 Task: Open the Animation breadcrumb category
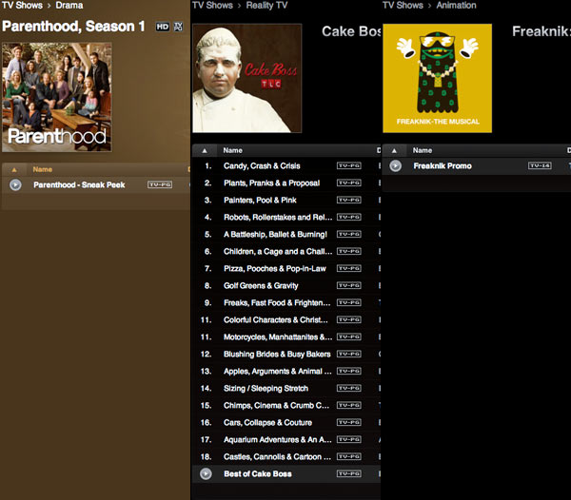click(457, 6)
